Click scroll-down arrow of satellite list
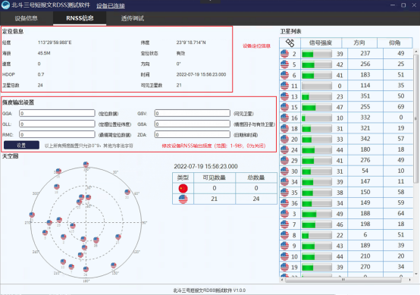 point(415,274)
